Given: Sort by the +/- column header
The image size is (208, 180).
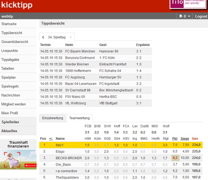Looking at the screenshot, I should (x=51, y=139).
